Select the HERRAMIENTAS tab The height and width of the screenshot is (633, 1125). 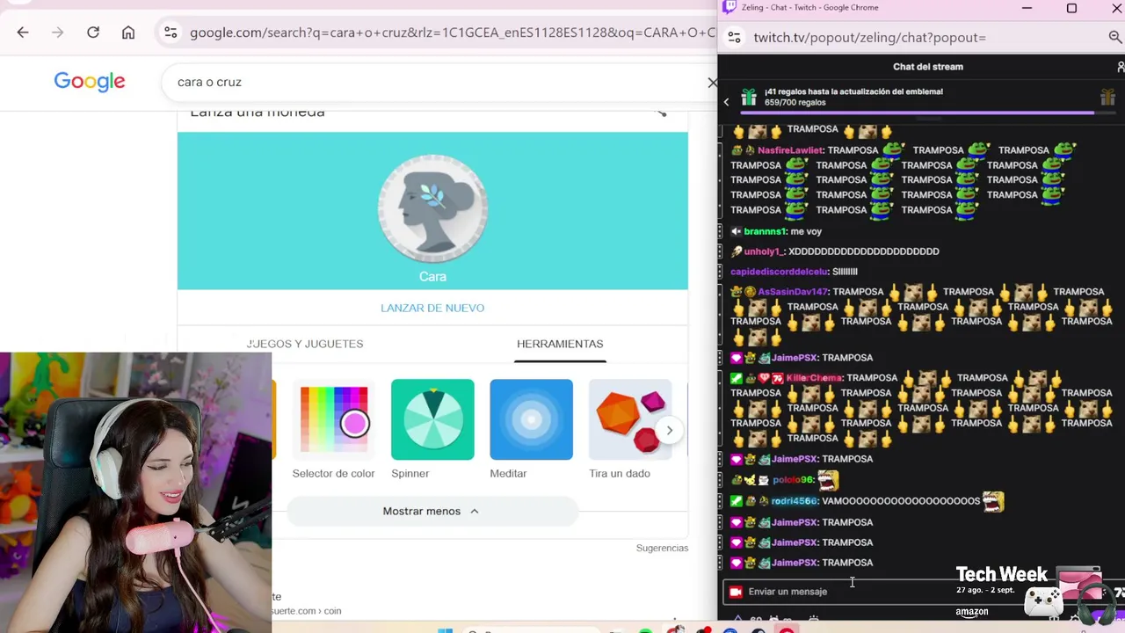point(560,344)
